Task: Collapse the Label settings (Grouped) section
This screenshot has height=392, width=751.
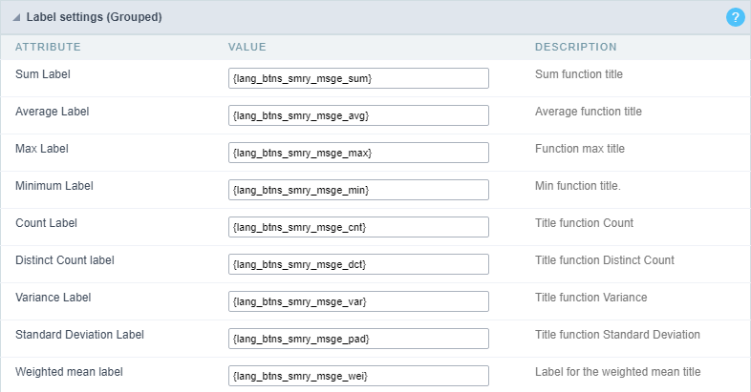Action: (x=17, y=18)
